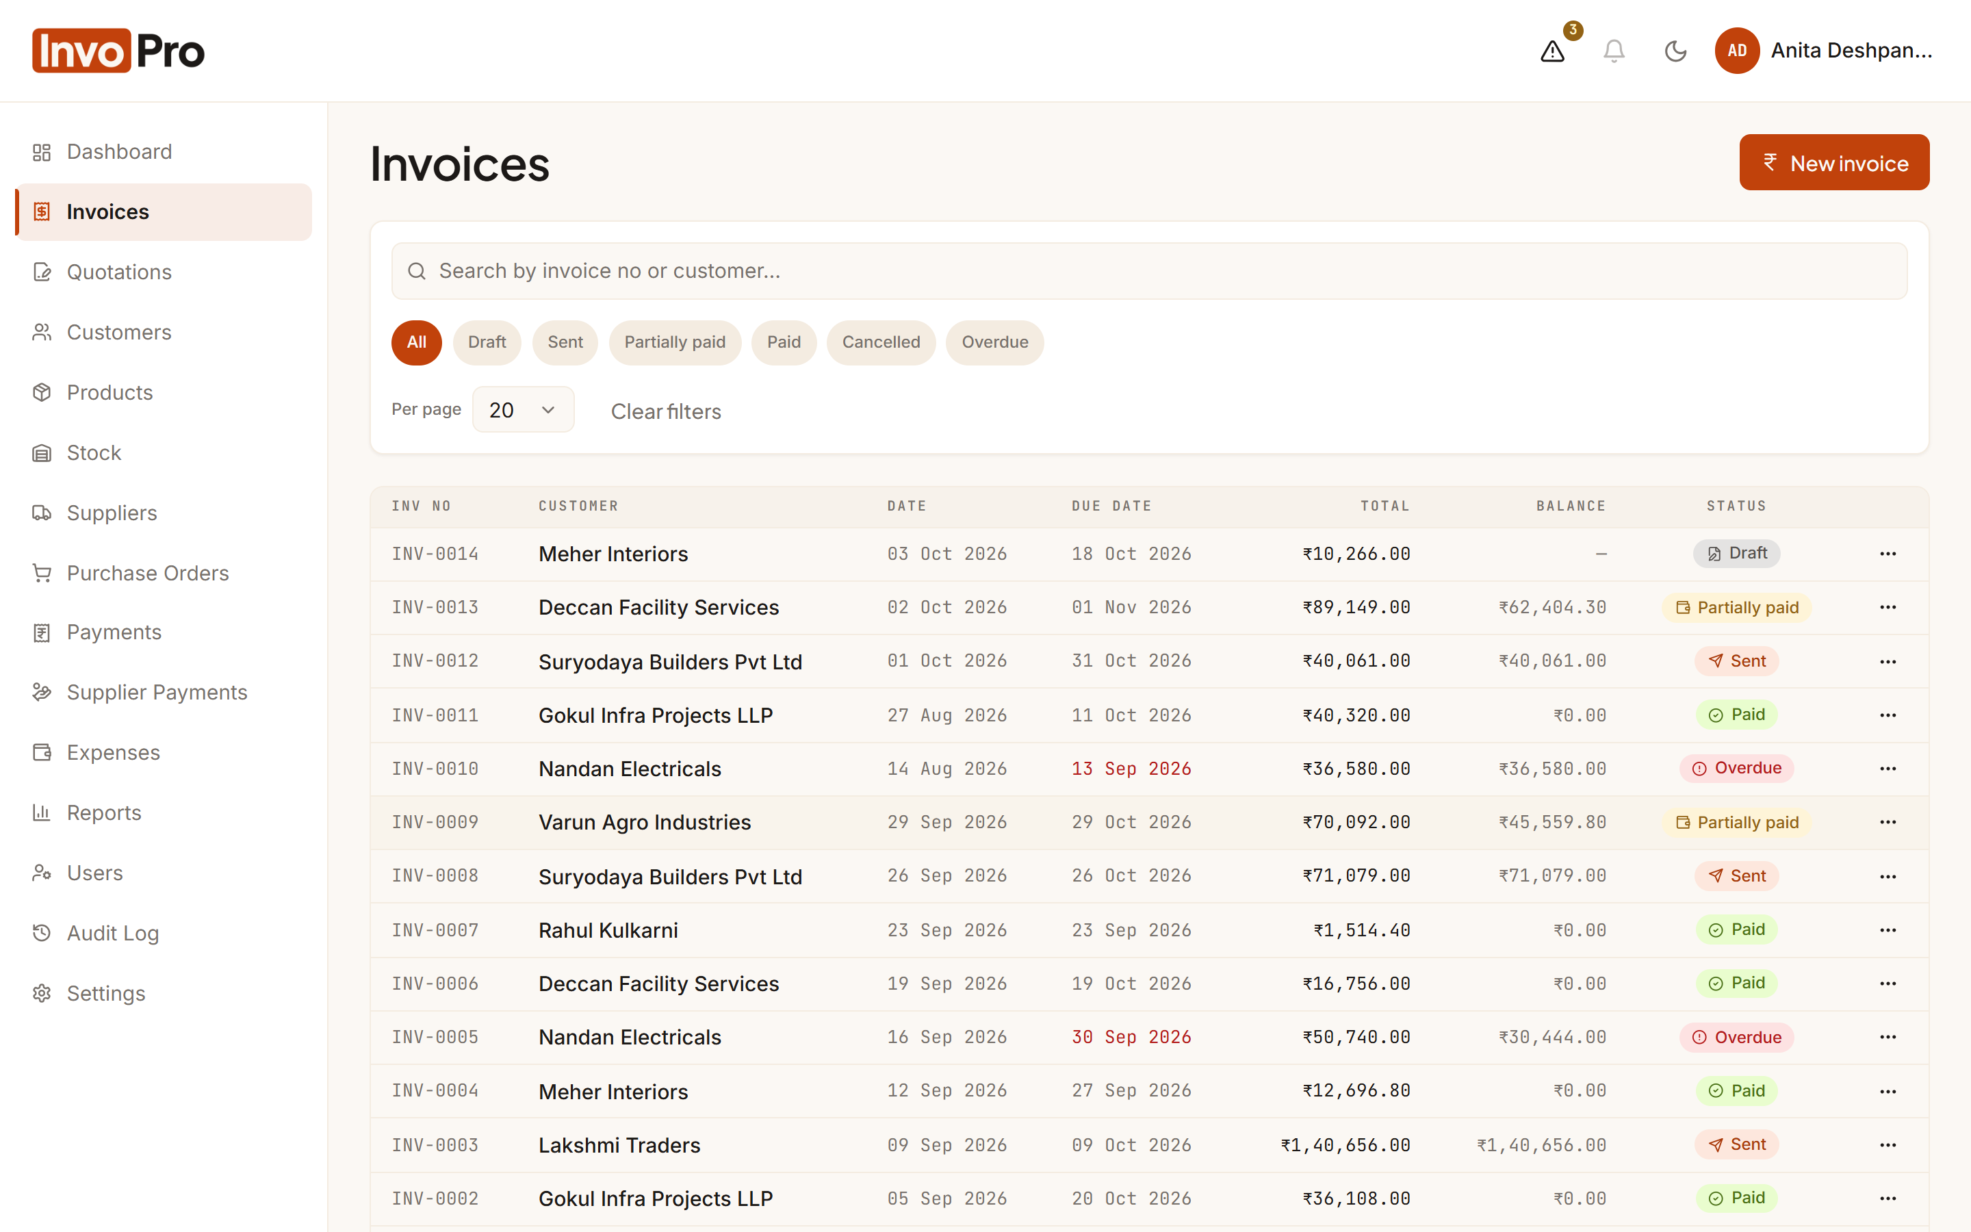Click balance ₹62,404.30 on INV-0013
The height and width of the screenshot is (1232, 1971).
coord(1552,608)
